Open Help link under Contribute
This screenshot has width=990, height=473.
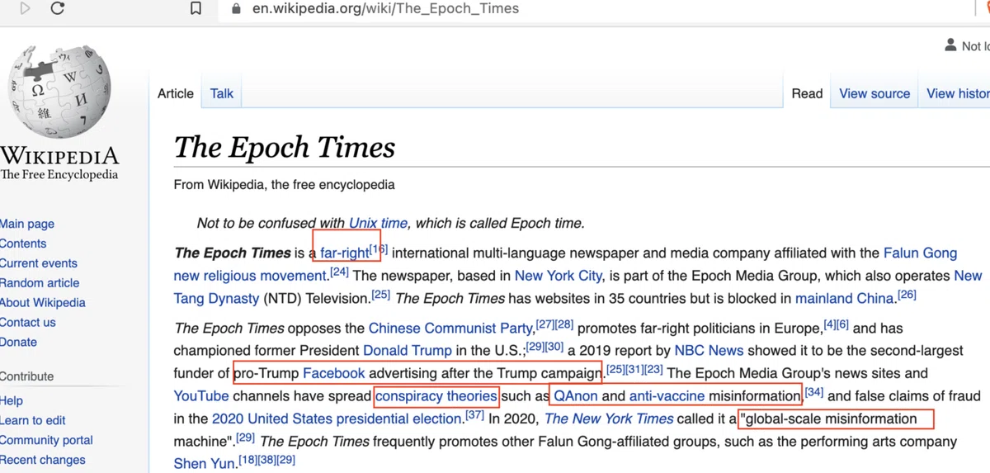tap(12, 400)
